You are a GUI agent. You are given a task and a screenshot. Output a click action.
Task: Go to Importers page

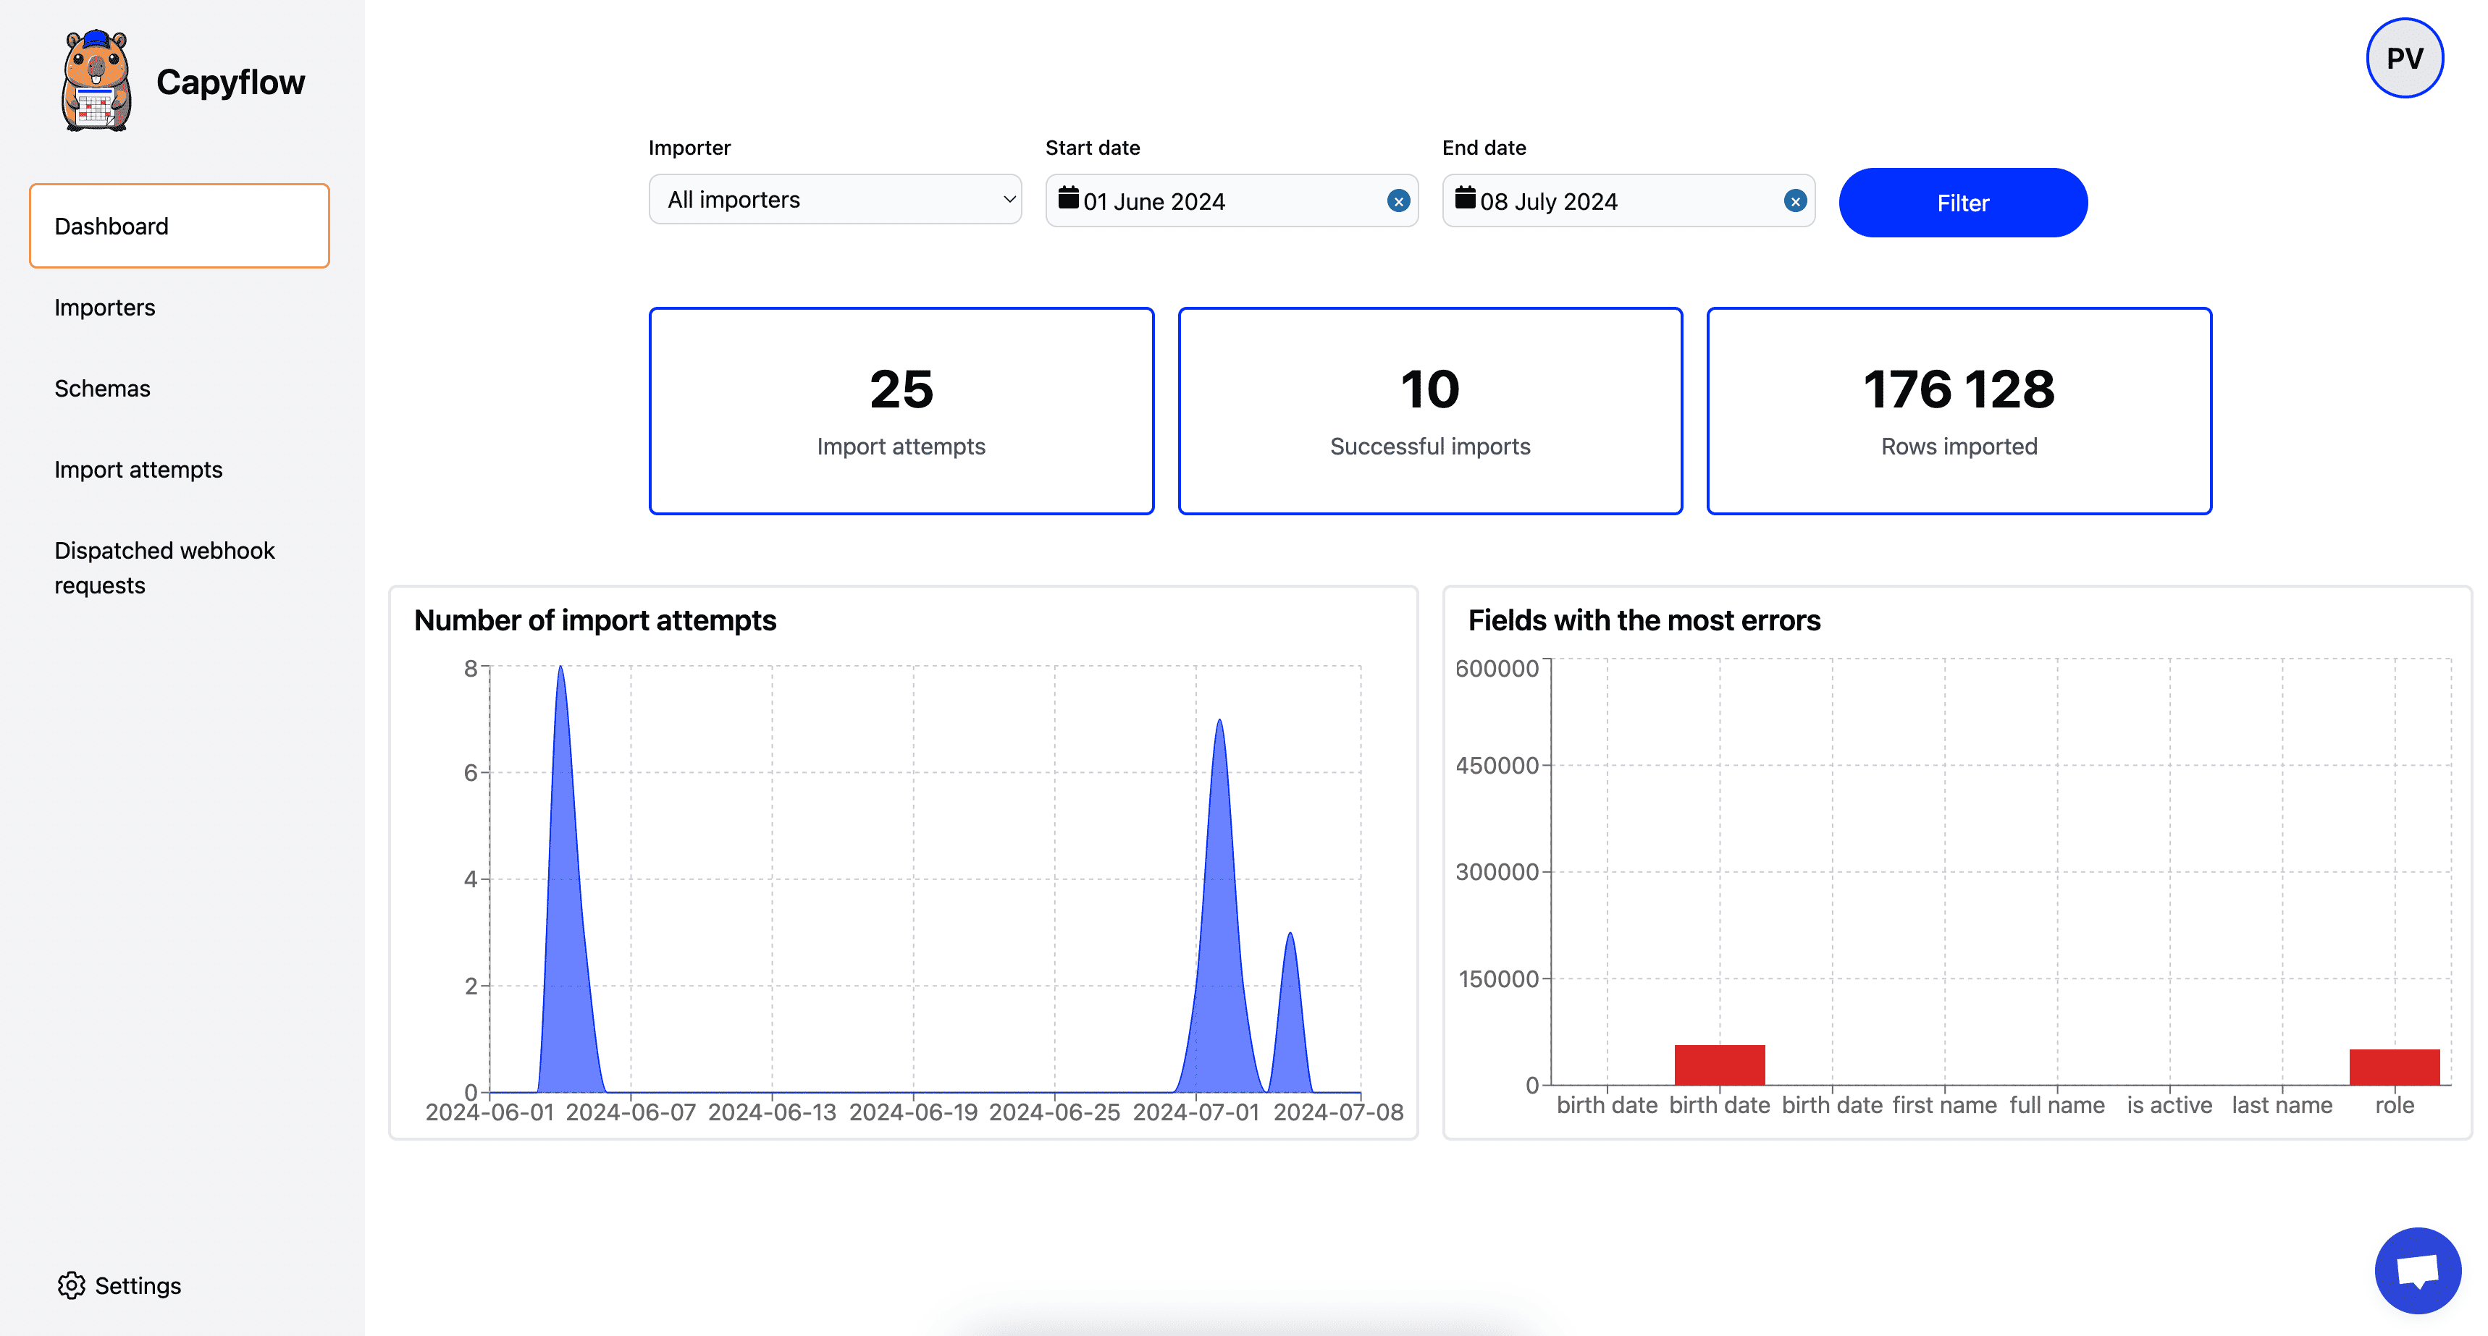pos(104,307)
